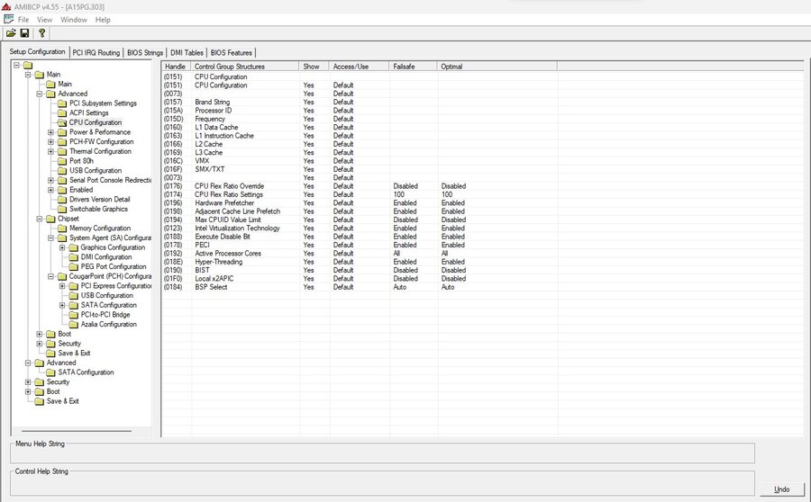Click the AMIBCP application icon in menu bar
The image size is (811, 502).
(8, 19)
